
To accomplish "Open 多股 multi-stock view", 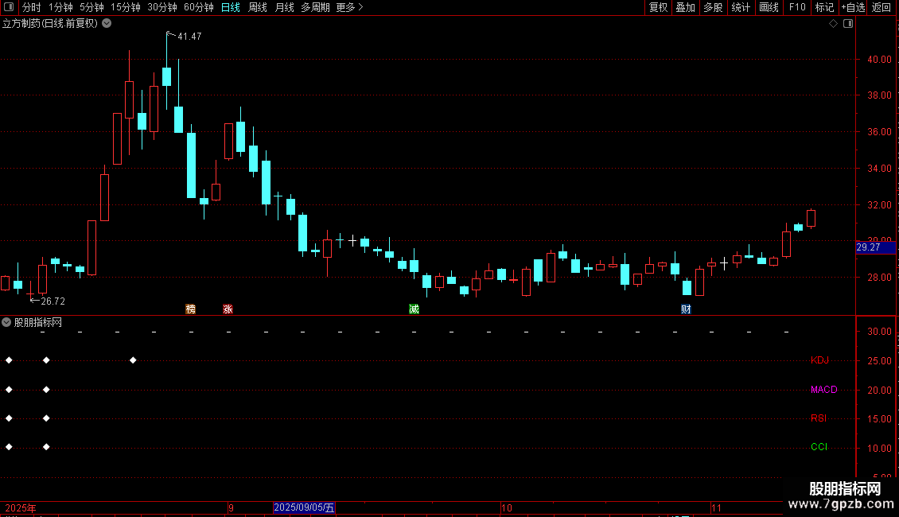I will (x=713, y=7).
